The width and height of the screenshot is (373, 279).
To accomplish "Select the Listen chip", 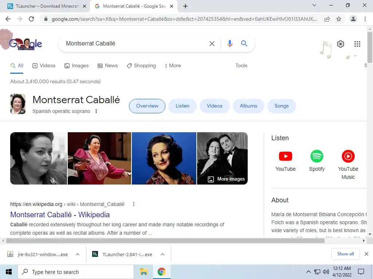I will tap(182, 106).
